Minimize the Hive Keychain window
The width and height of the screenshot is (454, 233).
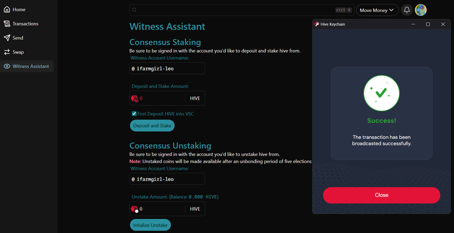413,24
